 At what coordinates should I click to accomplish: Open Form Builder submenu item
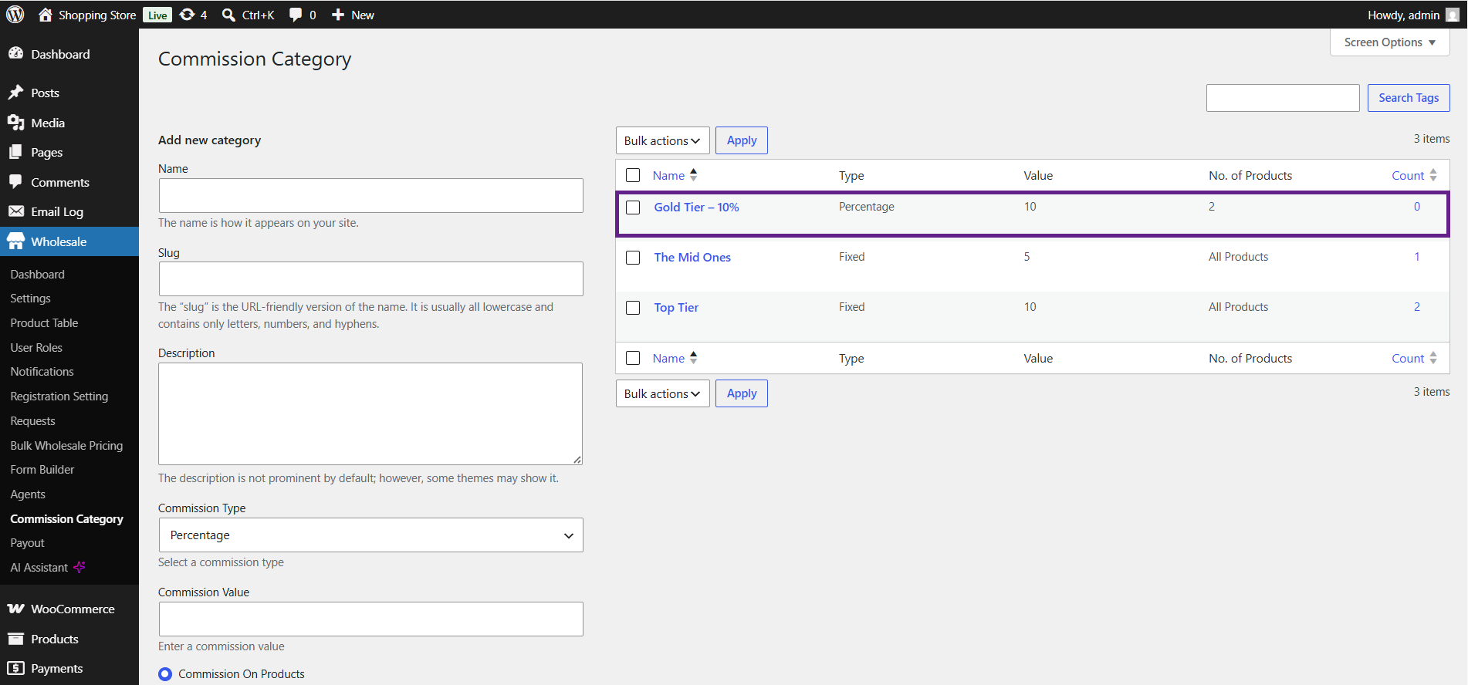42,470
